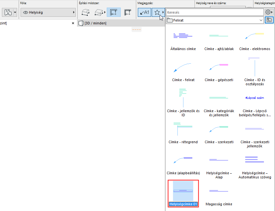The width and height of the screenshot is (275, 211).
Task: Select Címke (alapbeállítás) favorite
Action: (x=183, y=166)
